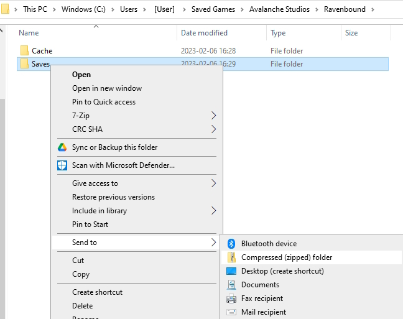The height and width of the screenshot is (319, 403).
Task: Click the Documents icon in Send to
Action: point(231,285)
